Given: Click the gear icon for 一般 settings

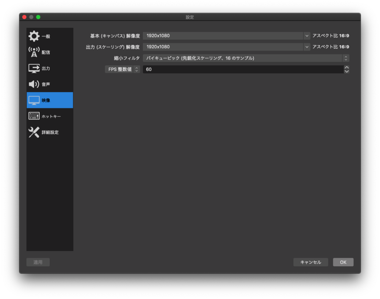Looking at the screenshot, I should click(34, 36).
